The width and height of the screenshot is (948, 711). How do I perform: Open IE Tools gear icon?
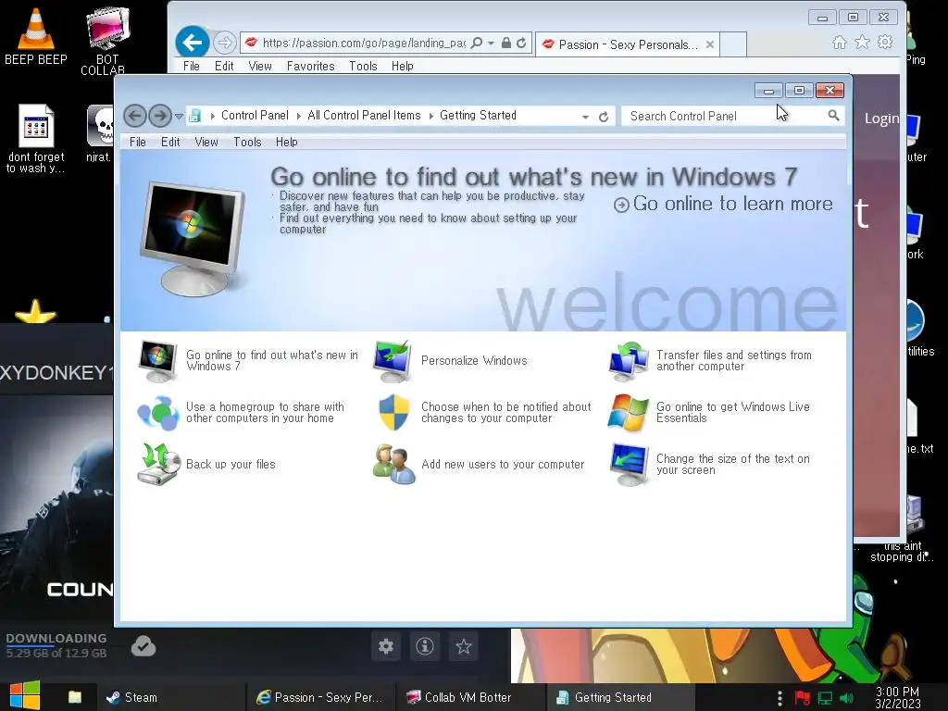pos(885,43)
